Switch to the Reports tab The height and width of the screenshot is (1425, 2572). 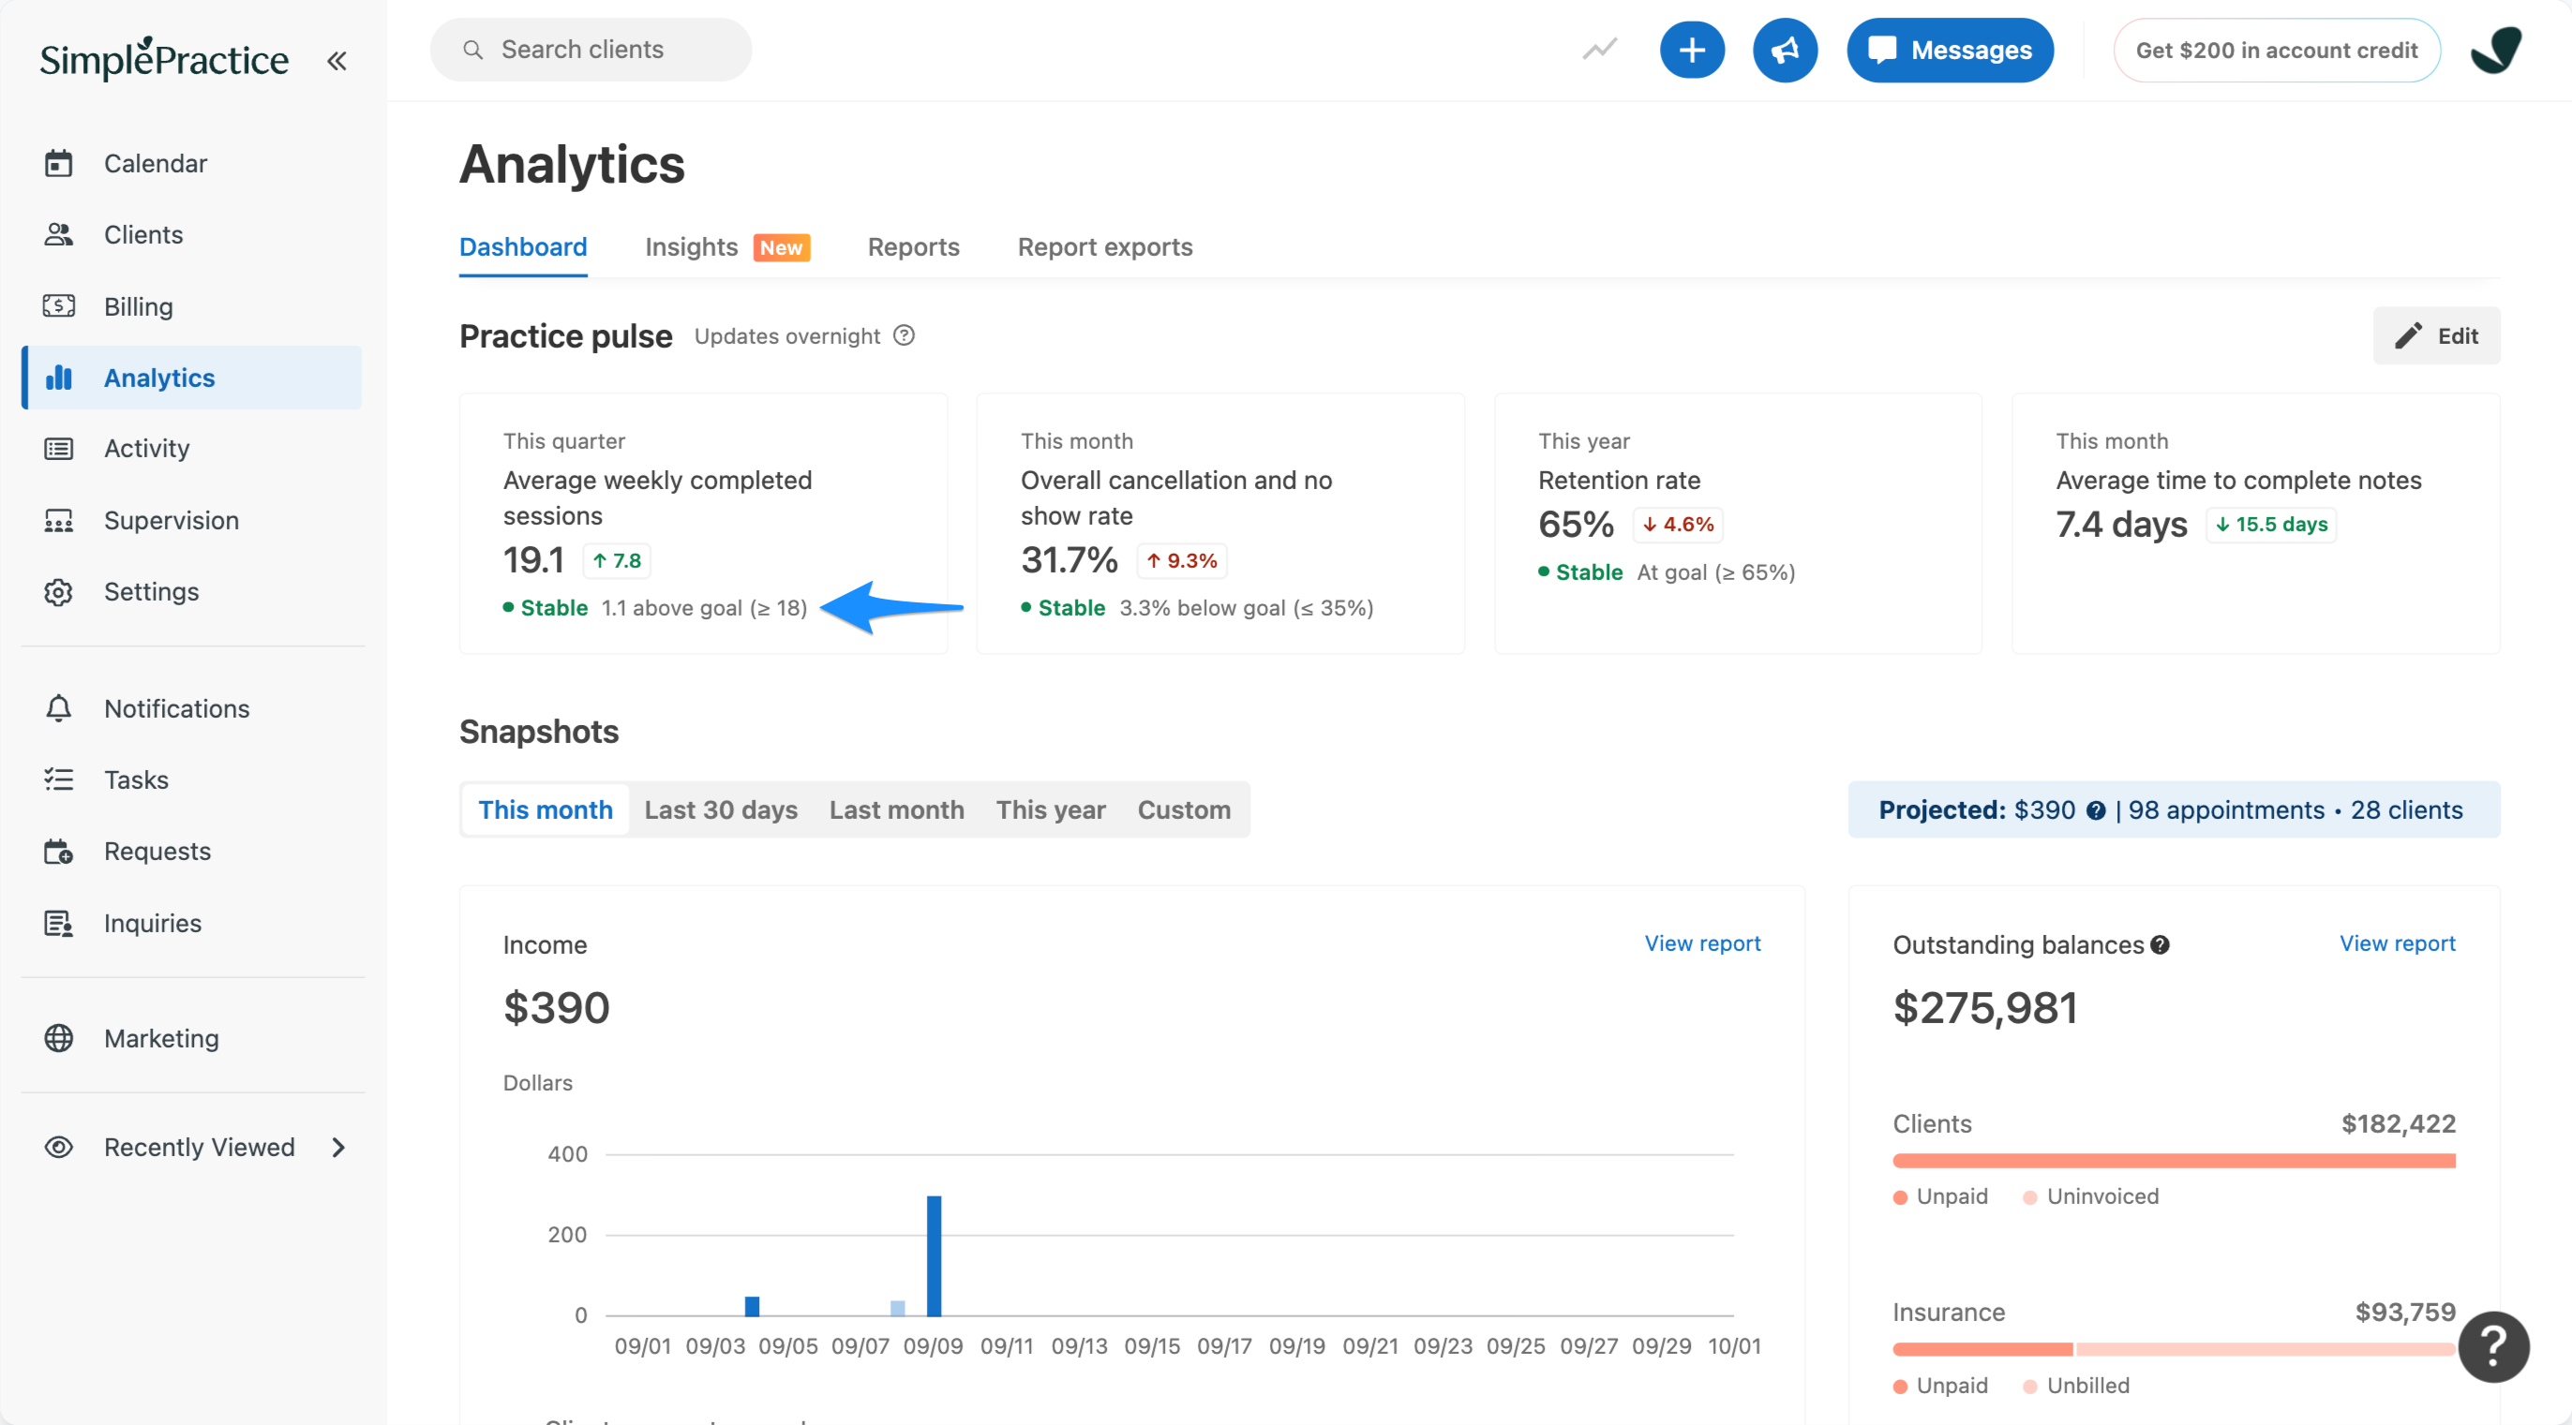point(913,247)
